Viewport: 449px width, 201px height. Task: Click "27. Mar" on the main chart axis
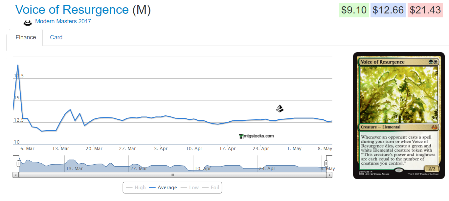point(127,149)
